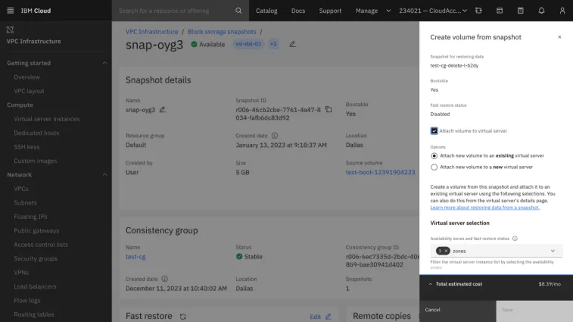
Task: Click info icon beside availability zones label
Action: tap(515, 238)
